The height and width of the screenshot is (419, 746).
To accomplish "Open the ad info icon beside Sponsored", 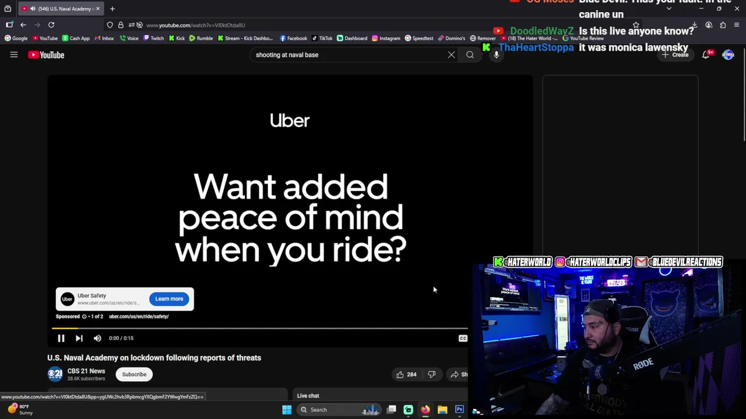I will tap(84, 317).
